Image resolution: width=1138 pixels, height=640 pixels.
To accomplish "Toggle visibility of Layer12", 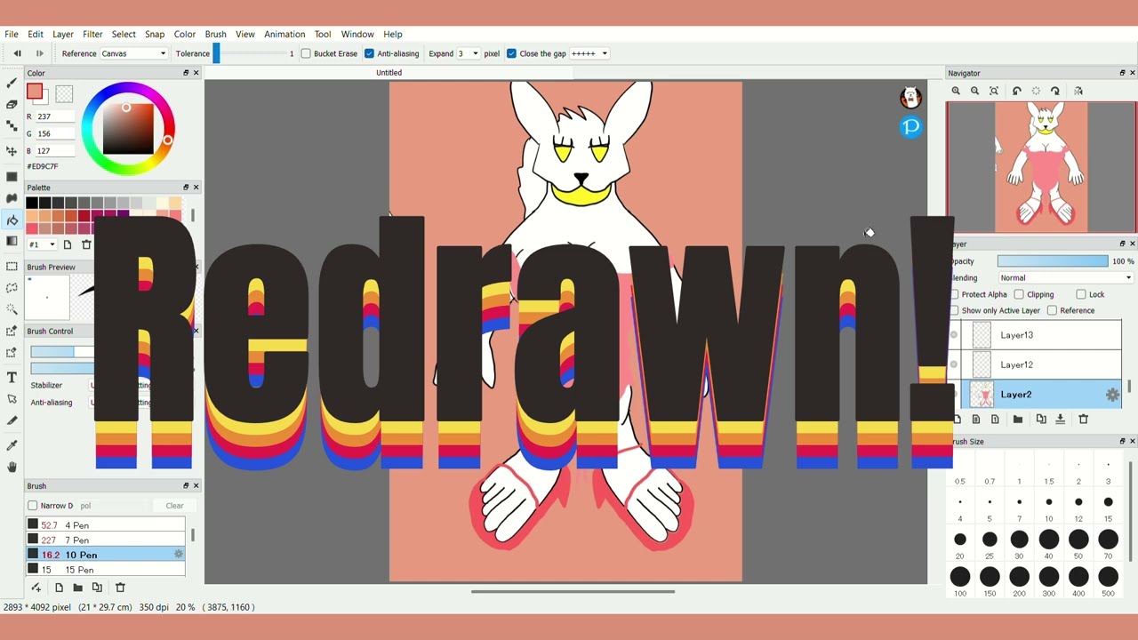I will pyautogui.click(x=954, y=364).
